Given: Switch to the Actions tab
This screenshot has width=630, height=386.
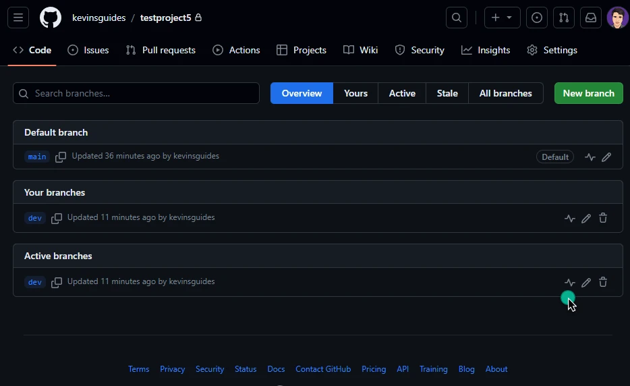Looking at the screenshot, I should pyautogui.click(x=236, y=50).
